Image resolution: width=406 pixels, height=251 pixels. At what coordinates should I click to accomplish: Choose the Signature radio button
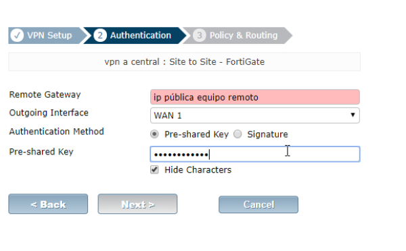click(238, 134)
